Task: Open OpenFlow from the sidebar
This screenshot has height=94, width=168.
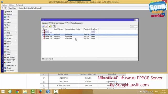Action: [x=9, y=36]
